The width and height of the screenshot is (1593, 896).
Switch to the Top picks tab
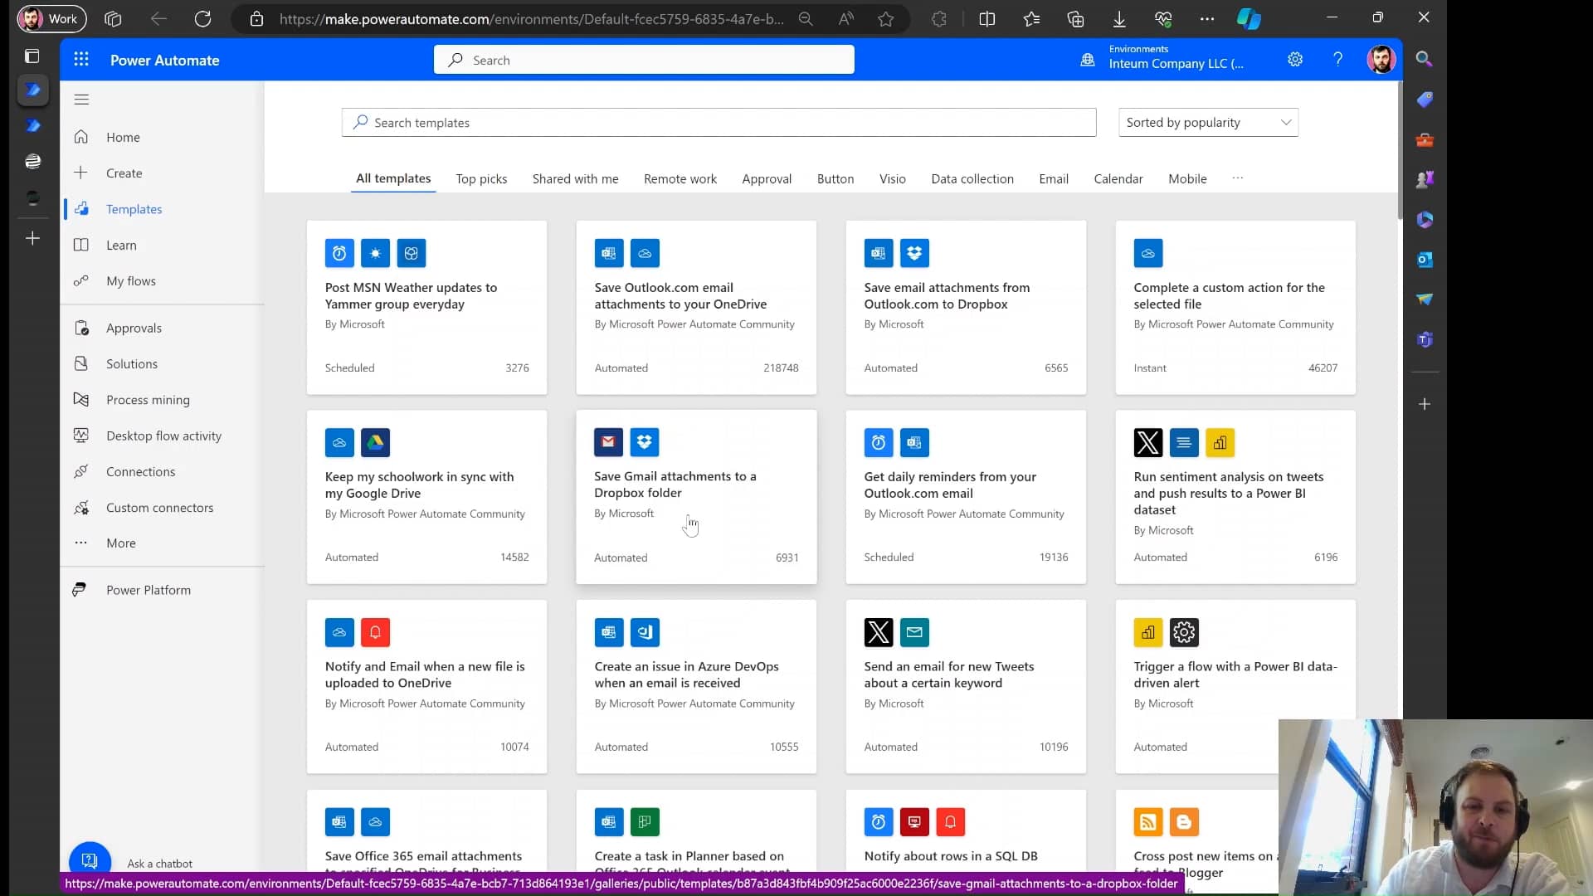(481, 179)
